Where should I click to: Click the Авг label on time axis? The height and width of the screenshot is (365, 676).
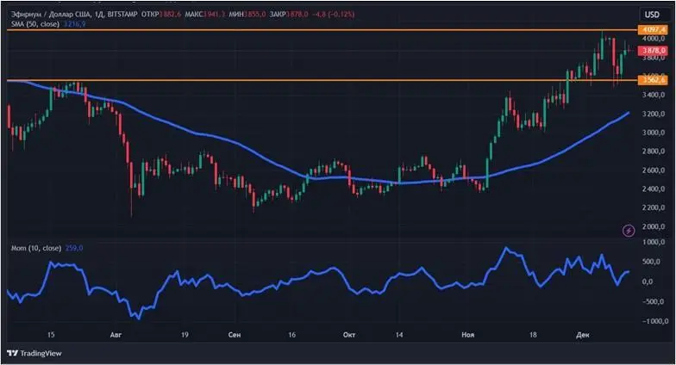pyautogui.click(x=116, y=332)
